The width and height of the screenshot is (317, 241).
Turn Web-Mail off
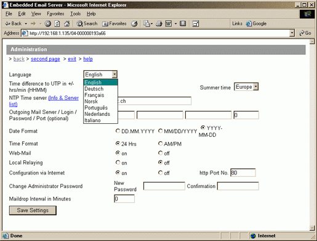coord(161,153)
